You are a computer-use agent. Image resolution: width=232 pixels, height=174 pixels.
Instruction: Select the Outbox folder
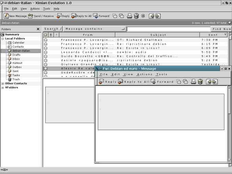[17, 67]
